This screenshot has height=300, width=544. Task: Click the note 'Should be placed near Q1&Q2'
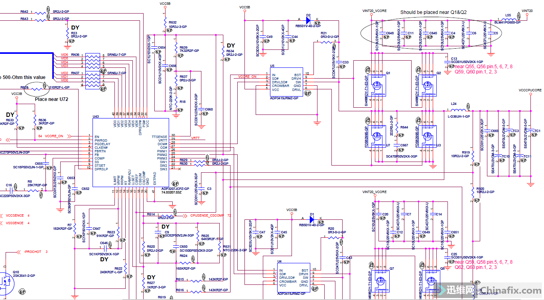[433, 12]
